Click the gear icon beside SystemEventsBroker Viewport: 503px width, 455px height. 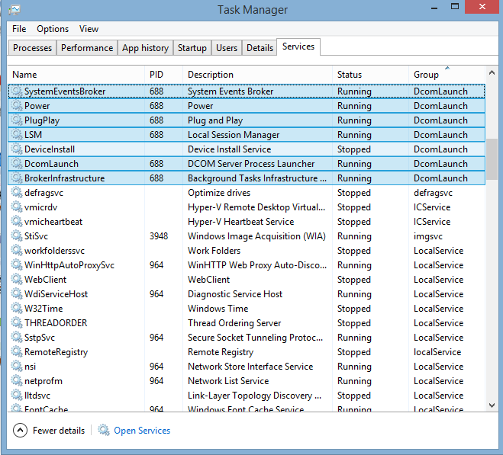click(x=17, y=91)
